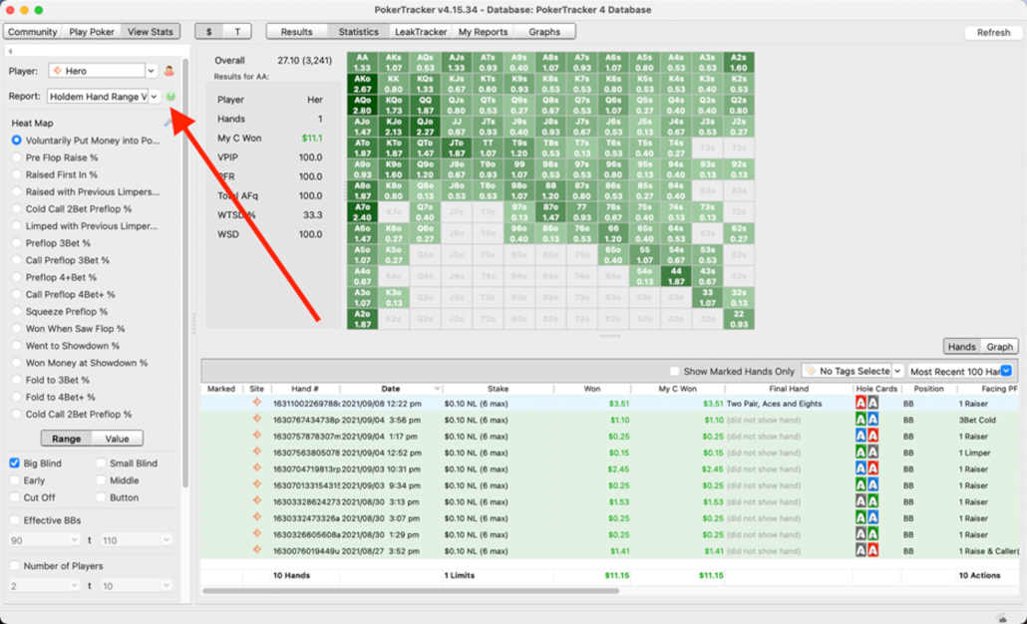Open the Effective BBs minimum 90 dropdown

(74, 540)
